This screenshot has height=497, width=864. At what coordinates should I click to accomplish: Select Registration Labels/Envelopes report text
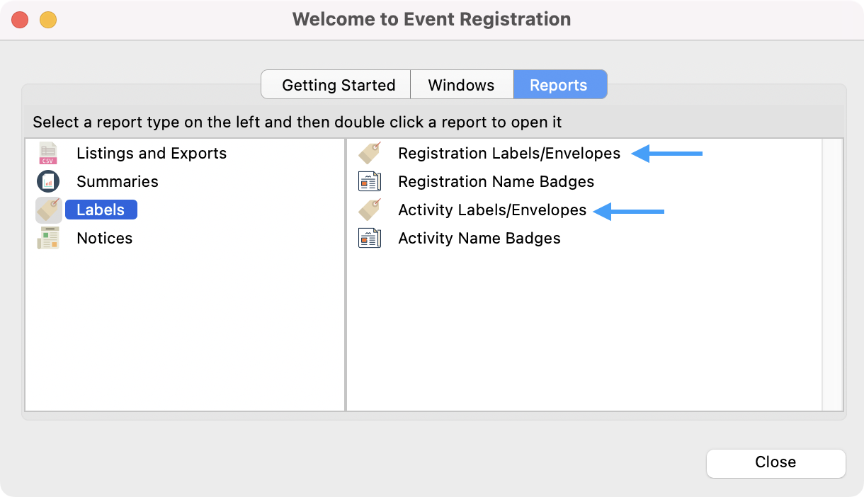coord(508,153)
